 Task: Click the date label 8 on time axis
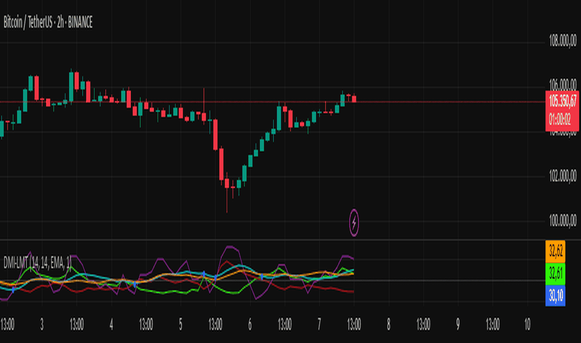point(388,324)
